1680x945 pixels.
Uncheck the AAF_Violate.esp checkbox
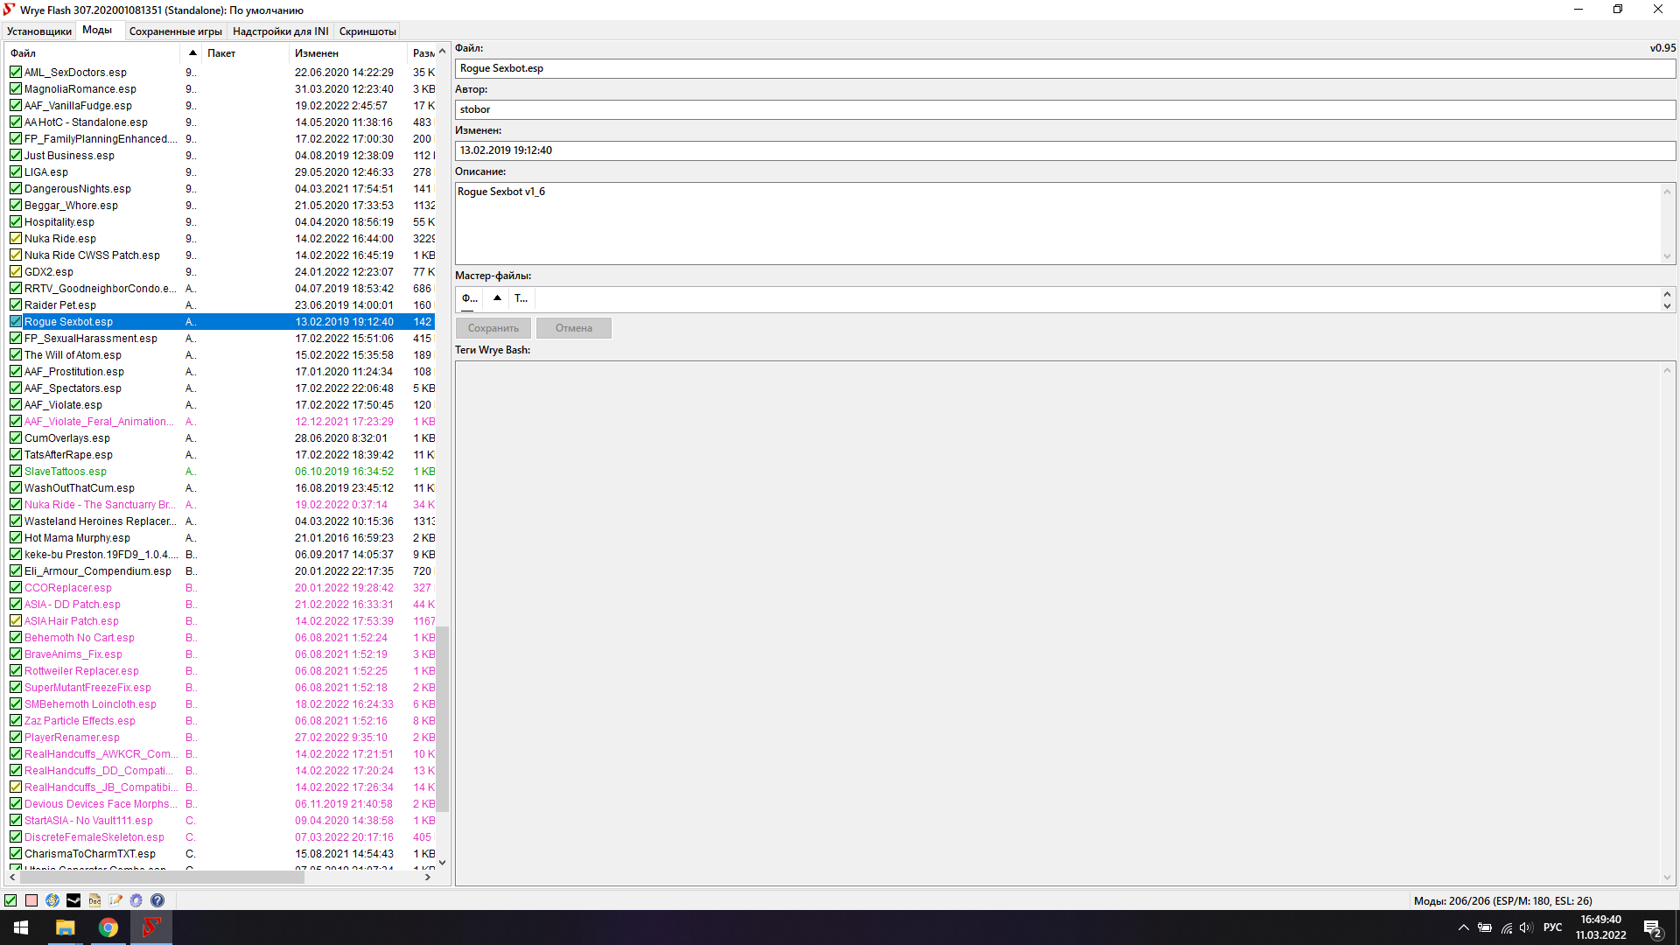(16, 405)
